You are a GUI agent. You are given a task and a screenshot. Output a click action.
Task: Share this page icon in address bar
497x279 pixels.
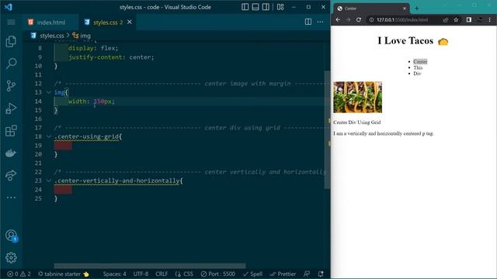[446, 19]
